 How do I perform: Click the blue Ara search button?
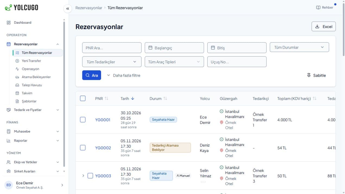point(92,75)
